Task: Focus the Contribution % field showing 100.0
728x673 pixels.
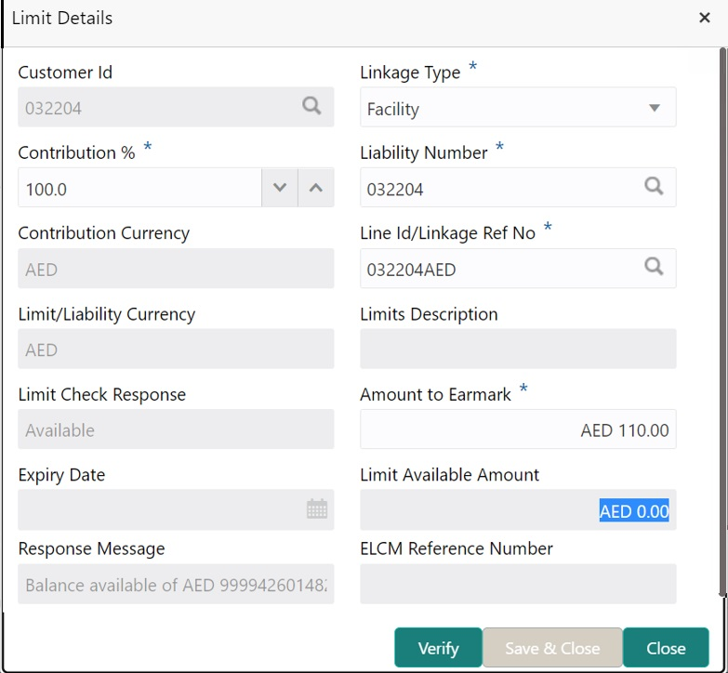Action: tap(139, 188)
